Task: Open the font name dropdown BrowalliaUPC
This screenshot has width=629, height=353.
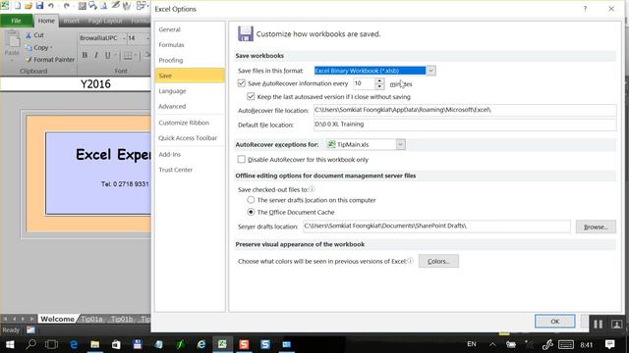Action: (125, 38)
